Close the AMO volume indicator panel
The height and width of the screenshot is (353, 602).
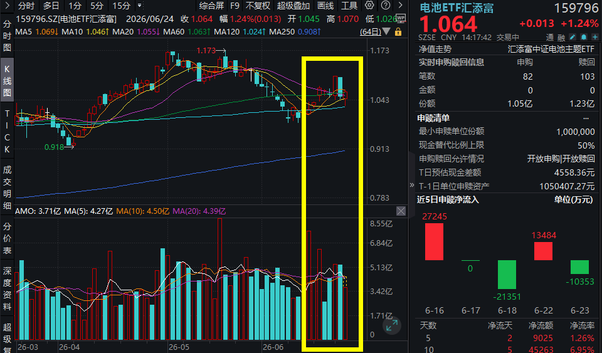point(401,211)
